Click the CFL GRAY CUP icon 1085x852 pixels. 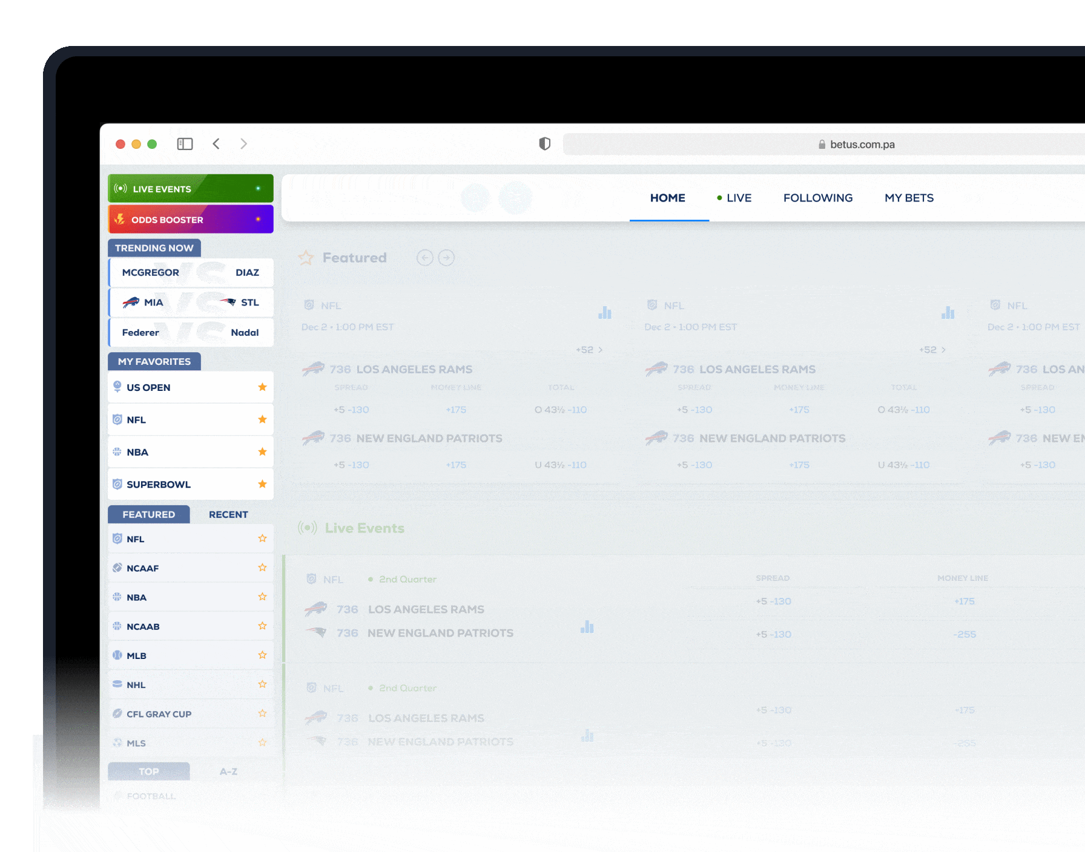(x=117, y=713)
